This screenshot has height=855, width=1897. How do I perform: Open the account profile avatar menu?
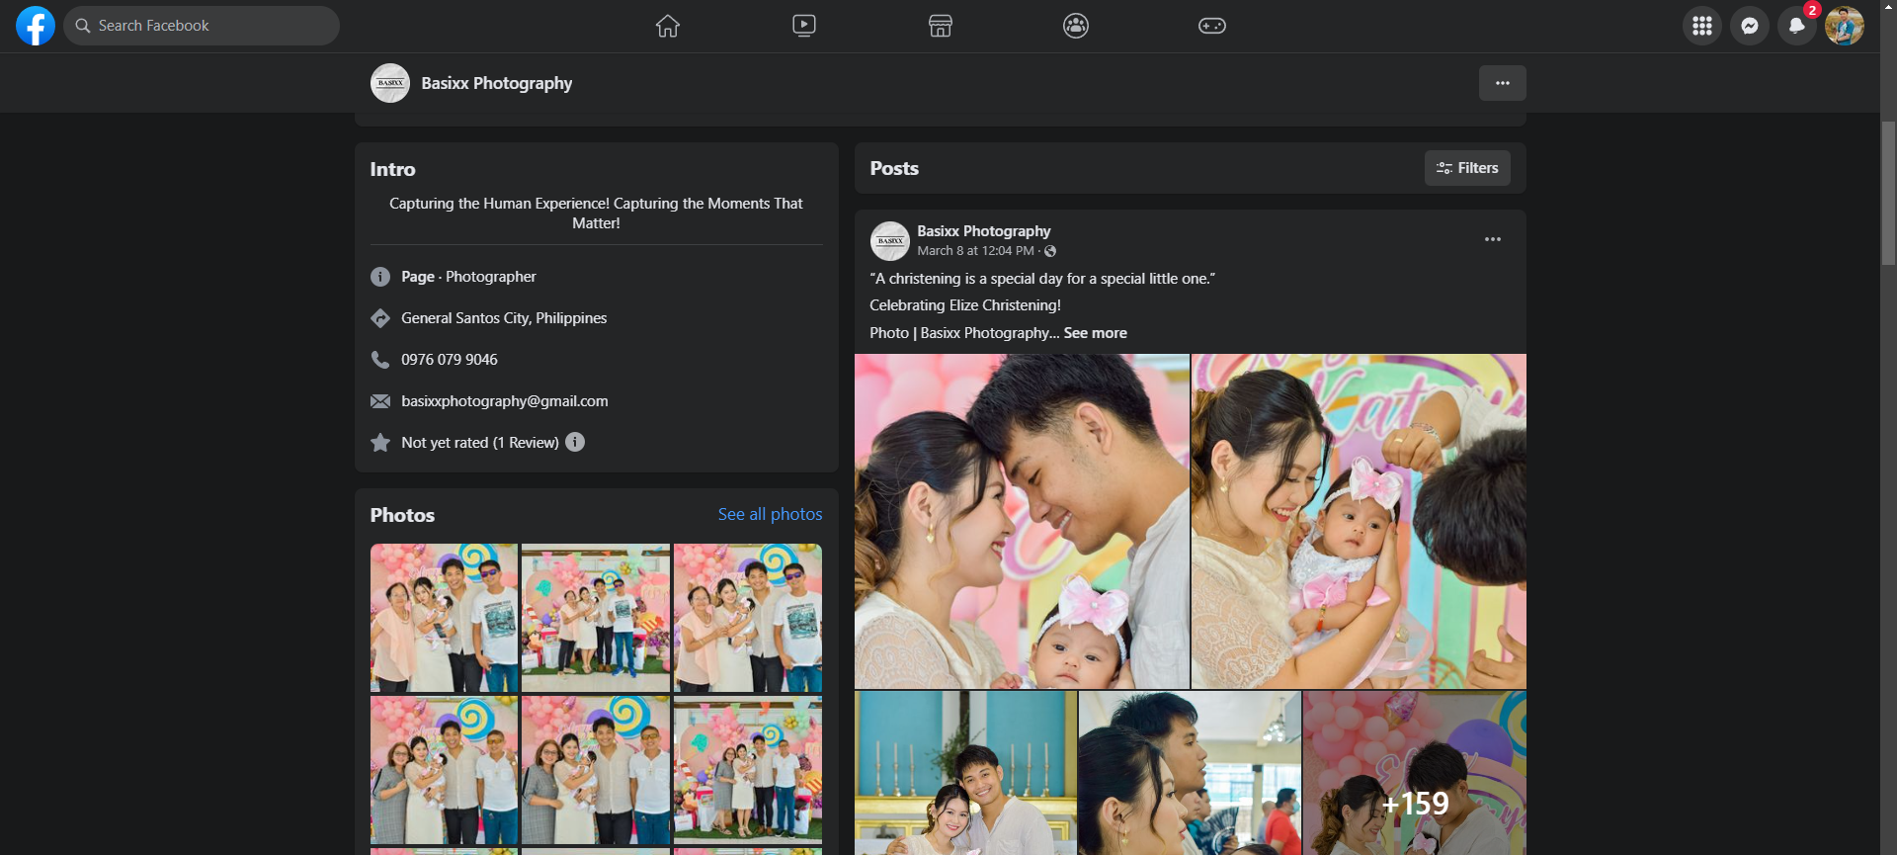(x=1845, y=26)
